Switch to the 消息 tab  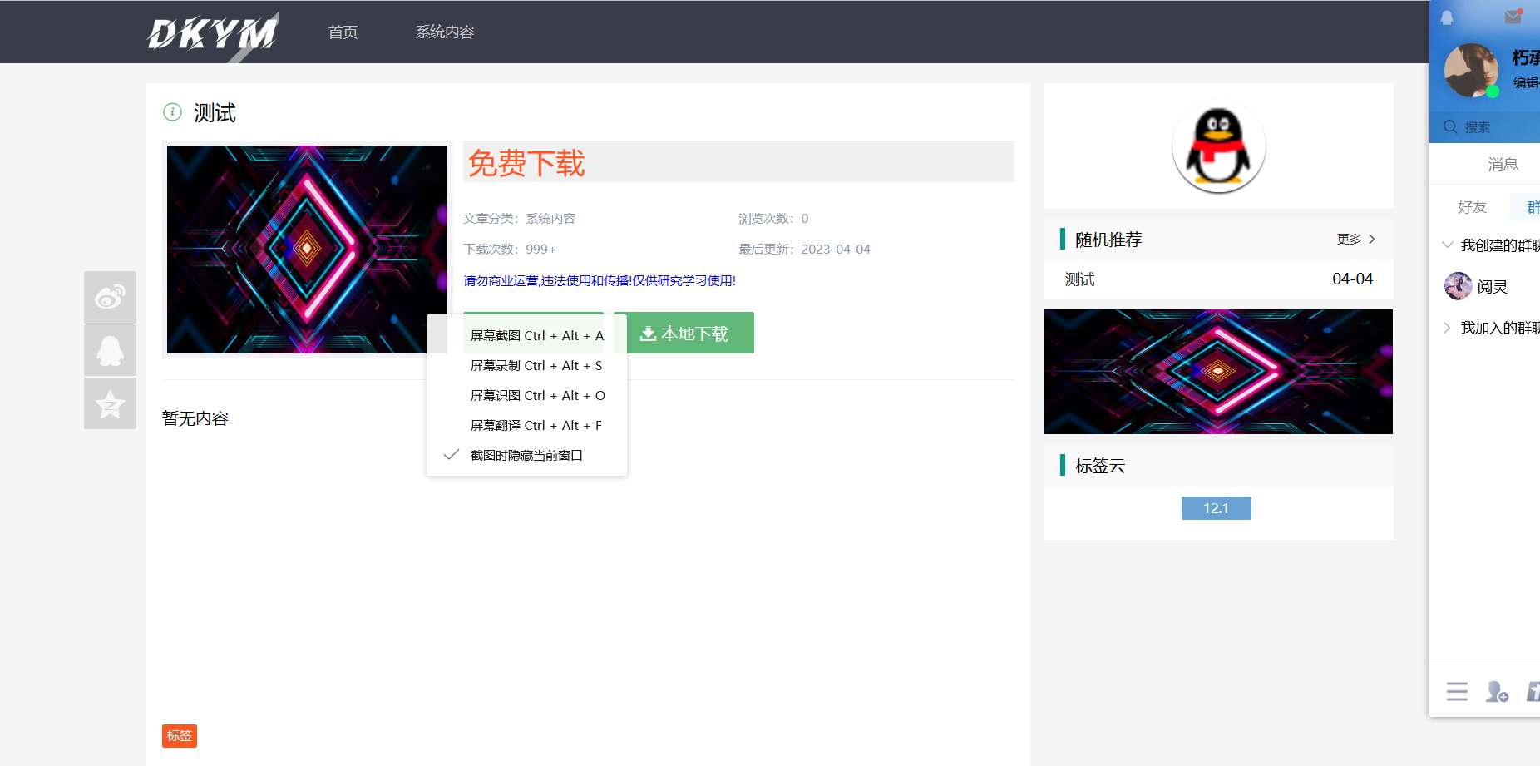(x=1503, y=163)
